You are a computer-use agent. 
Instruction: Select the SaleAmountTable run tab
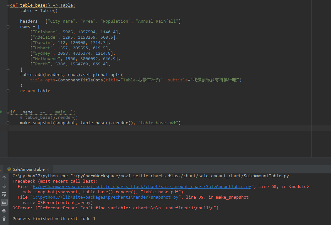click(x=29, y=169)
